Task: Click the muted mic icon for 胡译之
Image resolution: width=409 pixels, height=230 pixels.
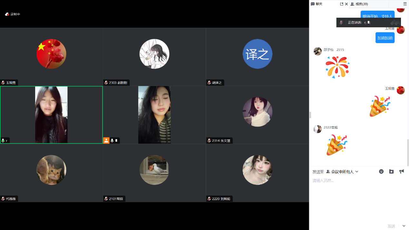Action: tap(209, 83)
